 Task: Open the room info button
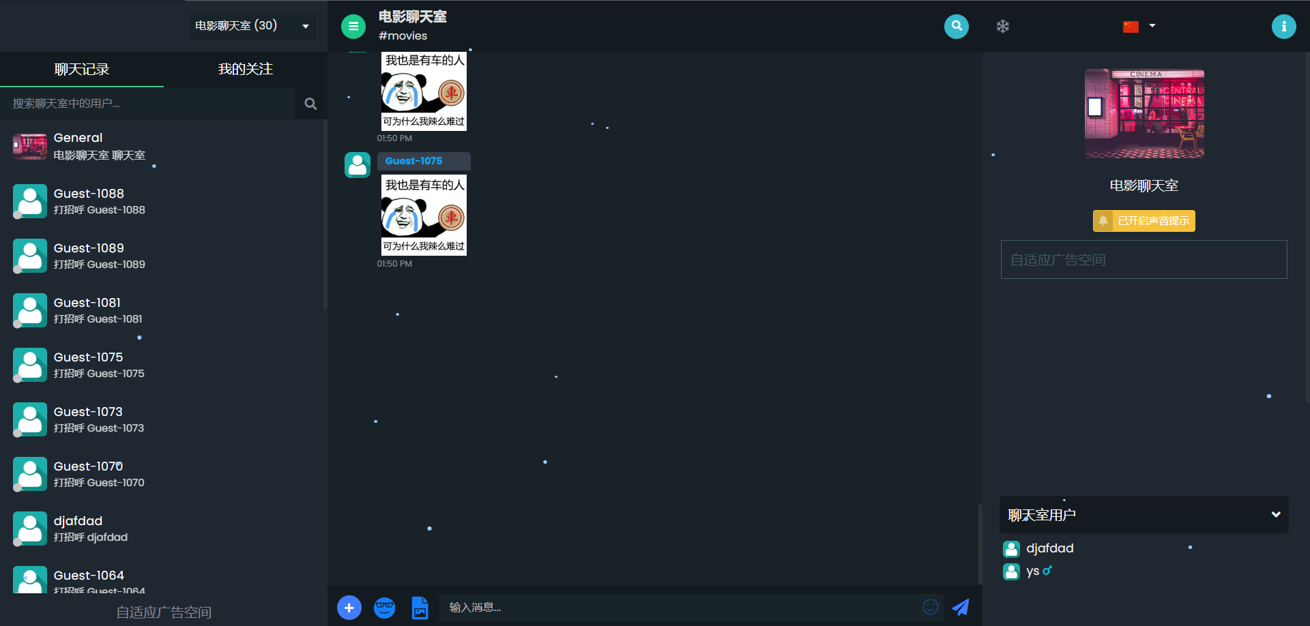pyautogui.click(x=1283, y=26)
